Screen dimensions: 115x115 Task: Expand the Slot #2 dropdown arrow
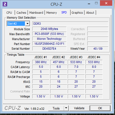[27, 24]
